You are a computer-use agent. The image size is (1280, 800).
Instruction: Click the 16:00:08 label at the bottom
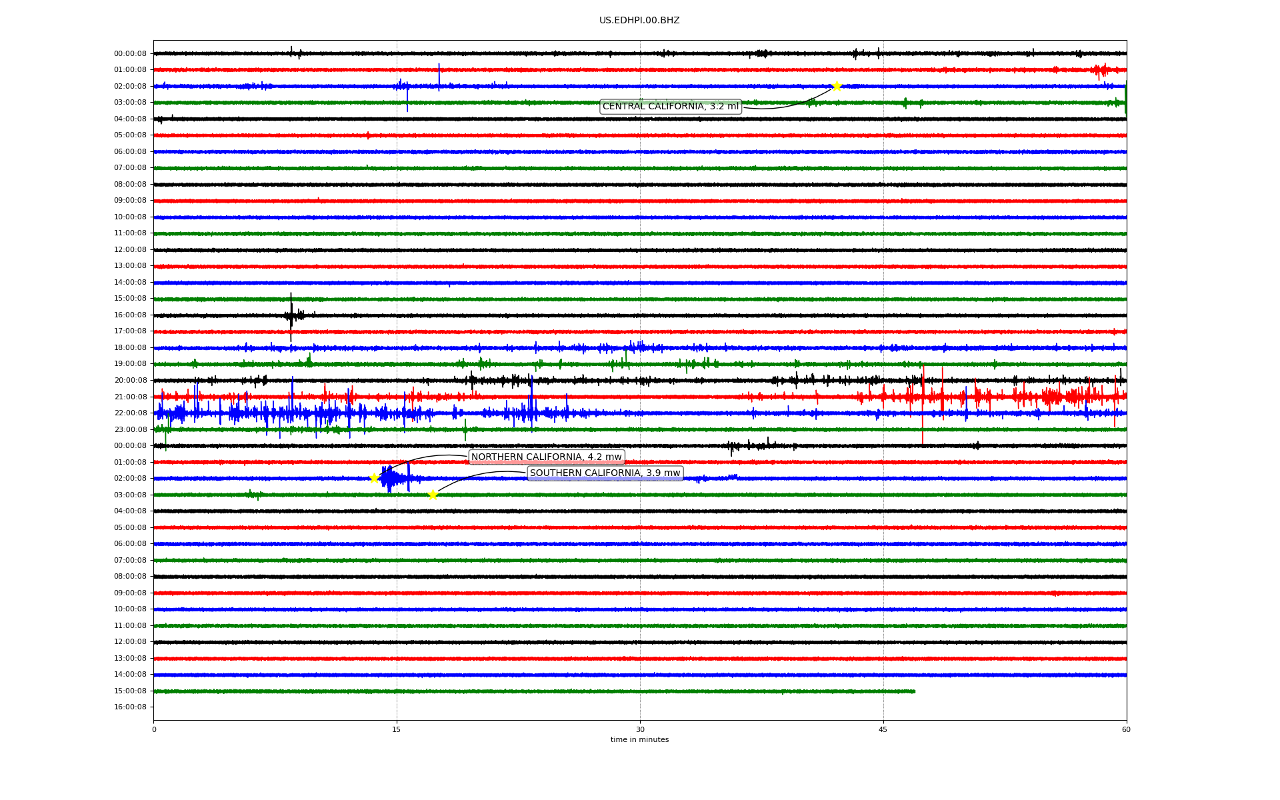point(130,707)
